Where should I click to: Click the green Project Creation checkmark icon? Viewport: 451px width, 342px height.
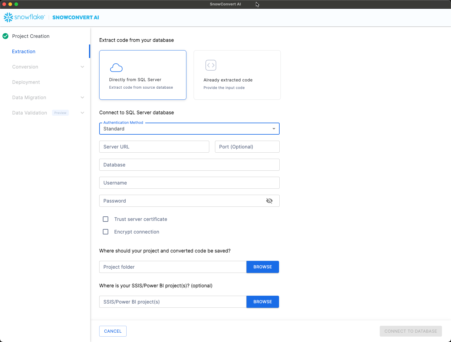point(5,36)
